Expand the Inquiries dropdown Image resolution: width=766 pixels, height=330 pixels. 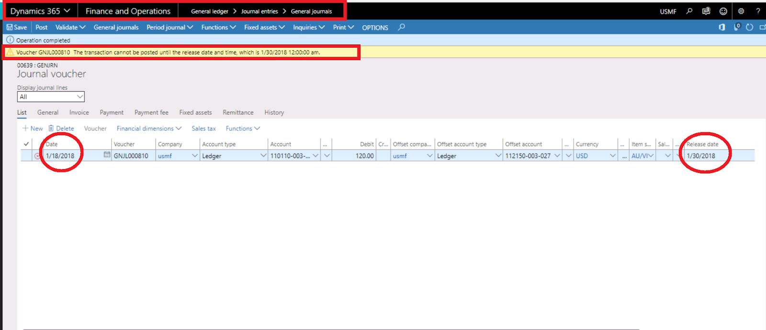point(309,27)
